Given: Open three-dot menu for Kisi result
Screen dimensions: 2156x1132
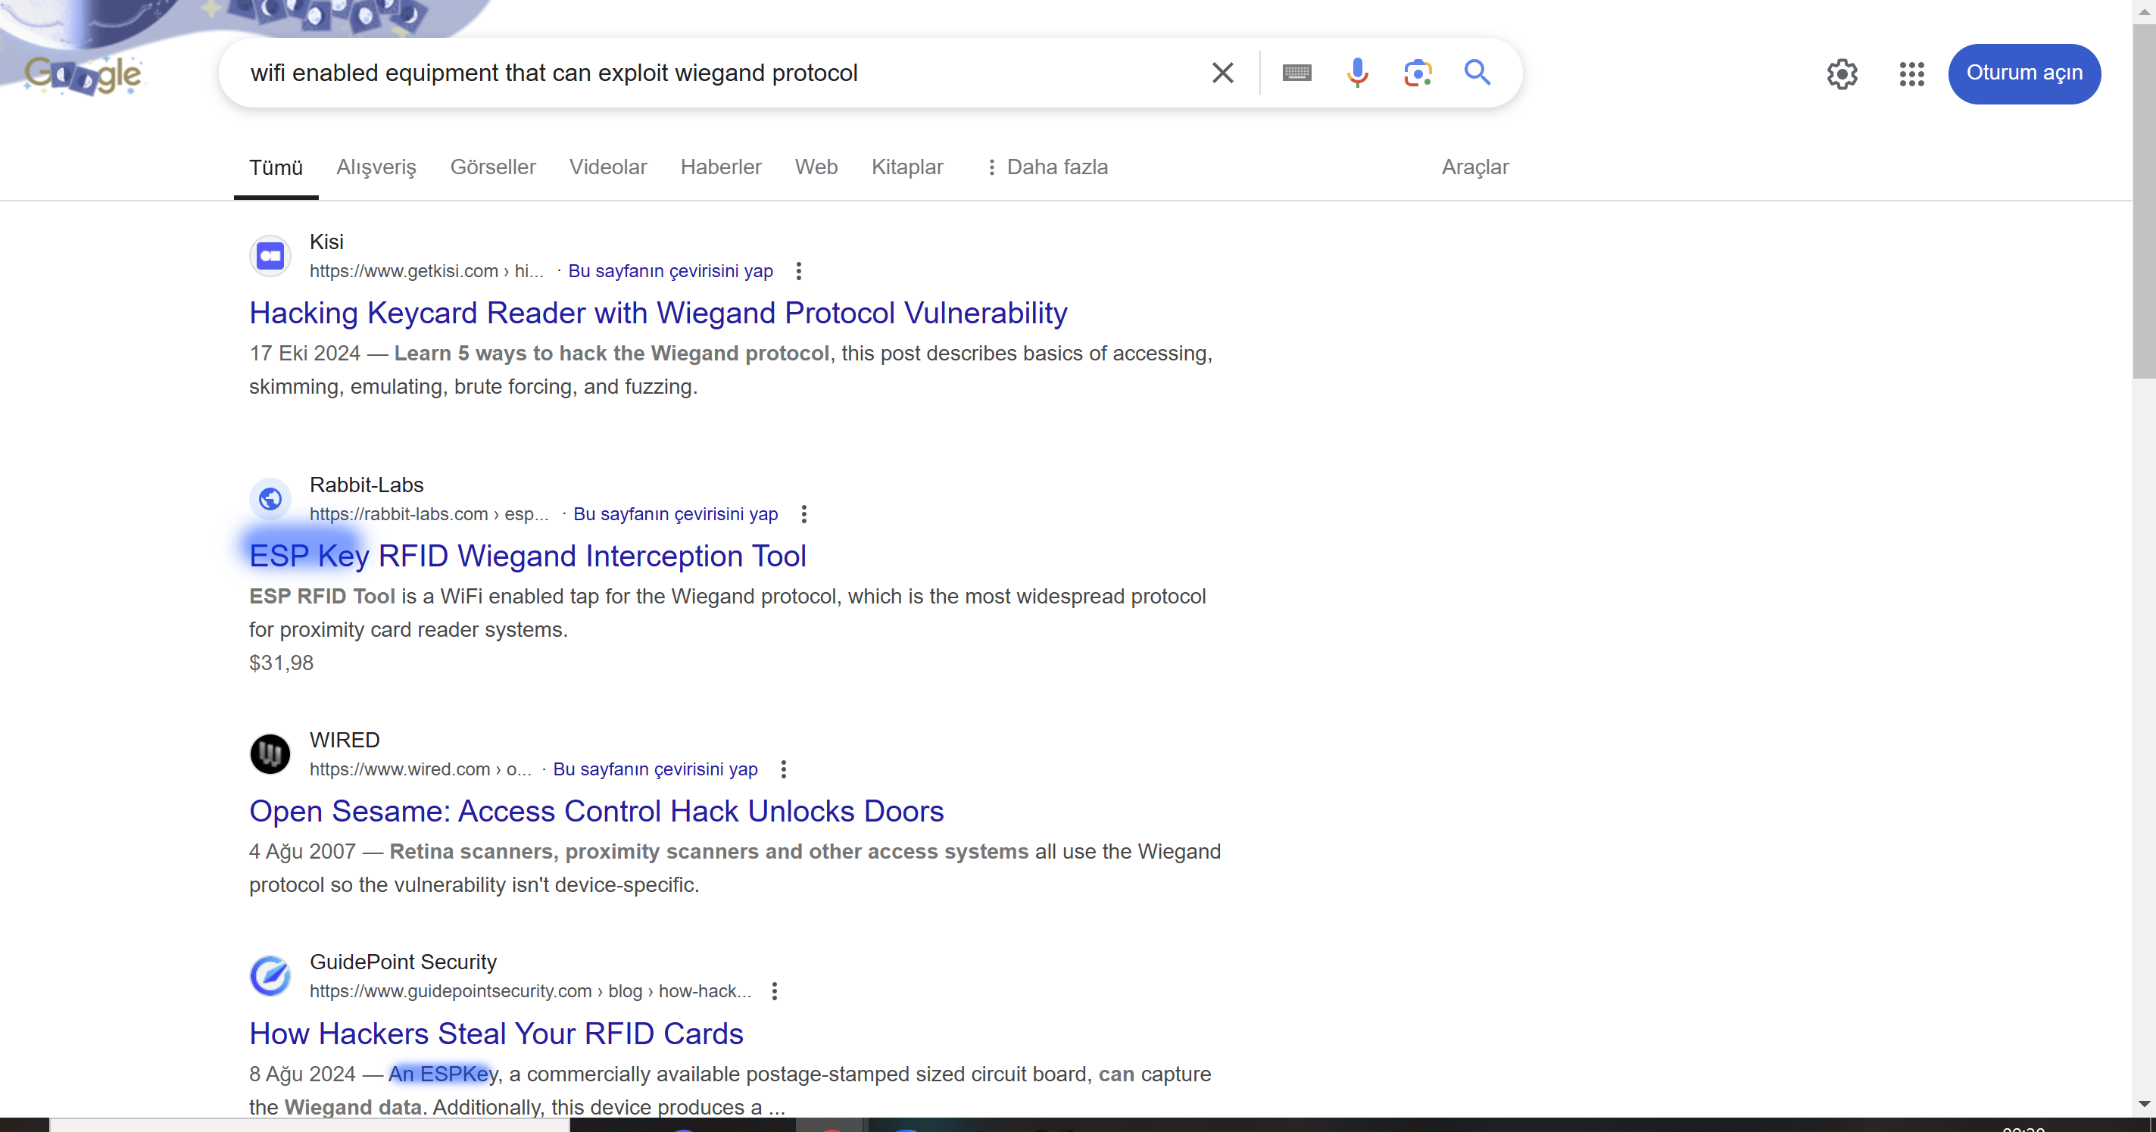Looking at the screenshot, I should click(x=798, y=271).
